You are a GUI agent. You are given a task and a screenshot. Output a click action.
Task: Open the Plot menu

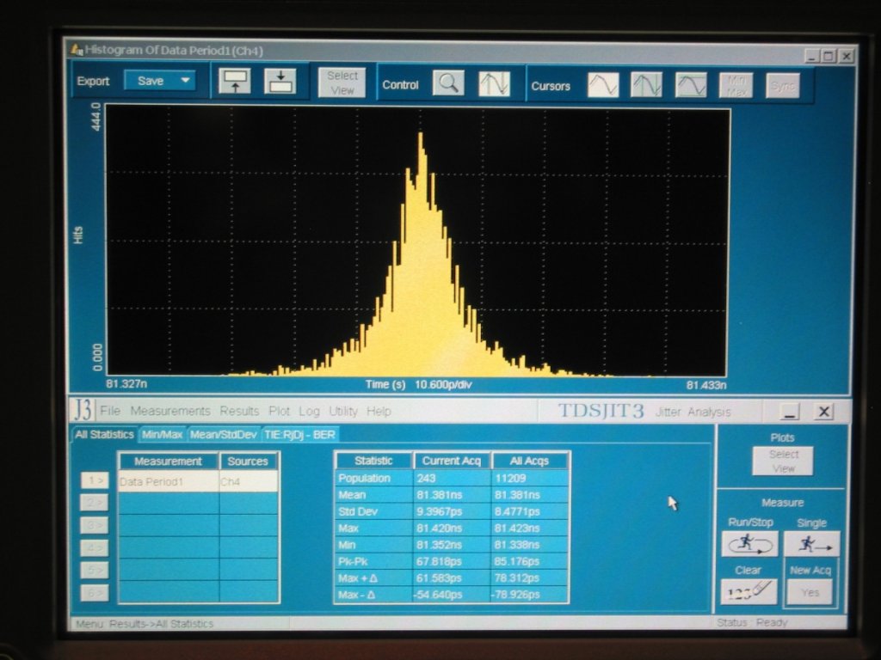(x=279, y=412)
